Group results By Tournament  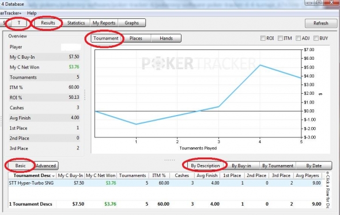pos(278,166)
